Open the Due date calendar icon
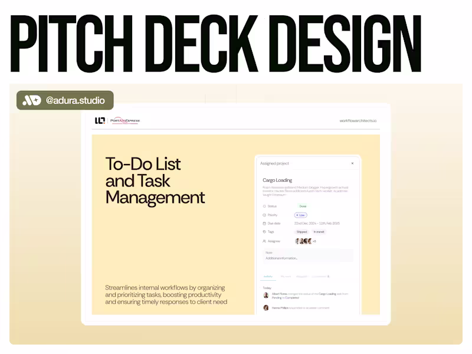The width and height of the screenshot is (472, 354). 264,223
